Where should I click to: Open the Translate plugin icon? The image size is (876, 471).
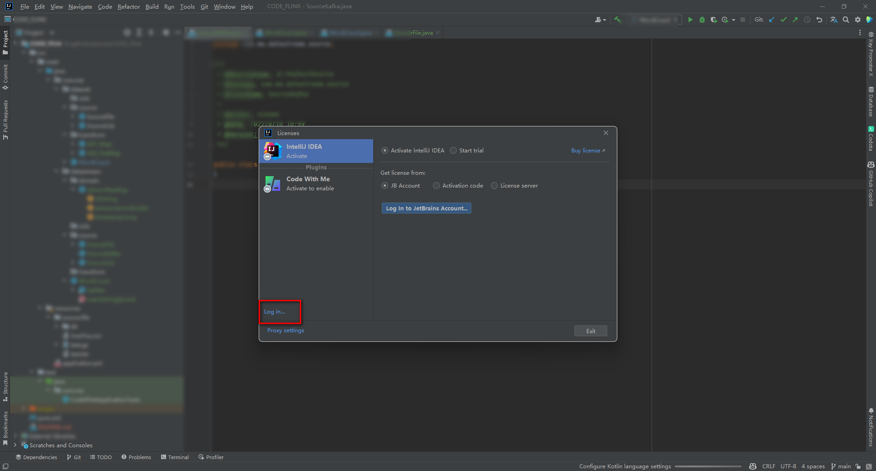coord(834,20)
